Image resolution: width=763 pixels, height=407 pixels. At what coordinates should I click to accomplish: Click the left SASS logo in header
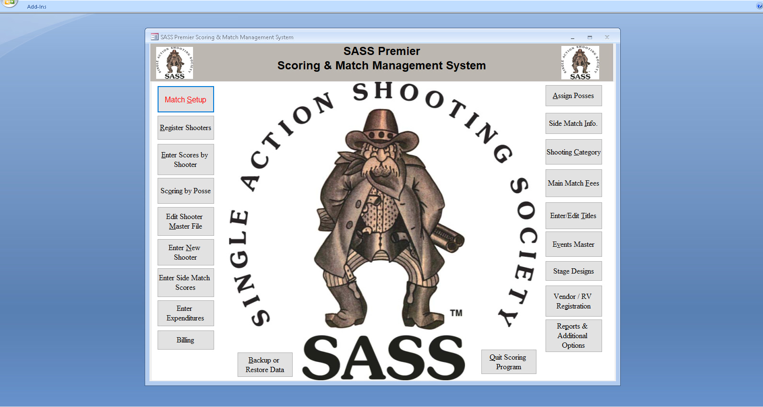click(174, 63)
